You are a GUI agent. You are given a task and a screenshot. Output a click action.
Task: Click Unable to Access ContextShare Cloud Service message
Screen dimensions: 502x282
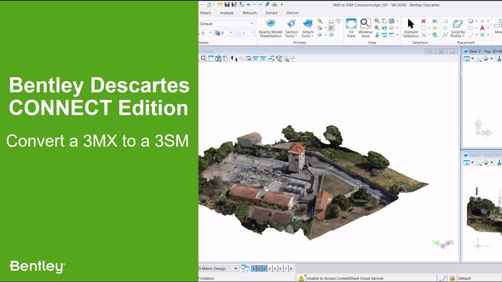pyautogui.click(x=345, y=278)
